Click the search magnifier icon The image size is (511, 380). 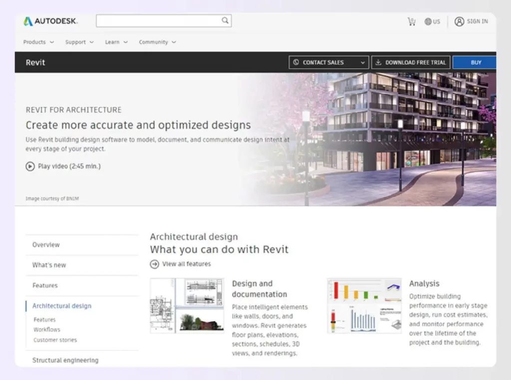[x=225, y=20]
